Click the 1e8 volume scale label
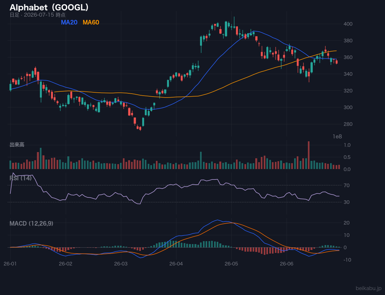385x295 pixels. (x=337, y=137)
